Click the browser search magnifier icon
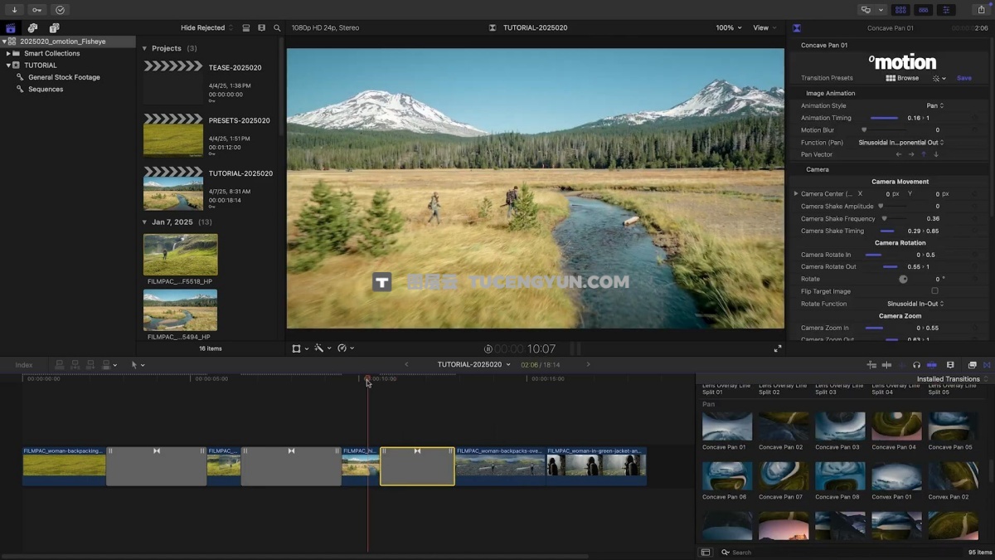 277,28
